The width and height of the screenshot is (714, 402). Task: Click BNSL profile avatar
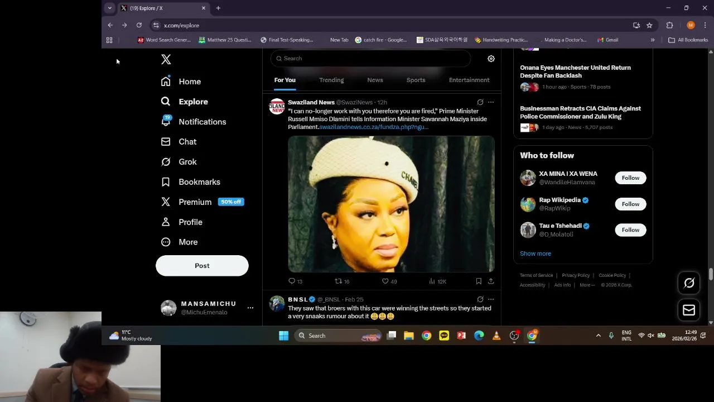pos(277,303)
